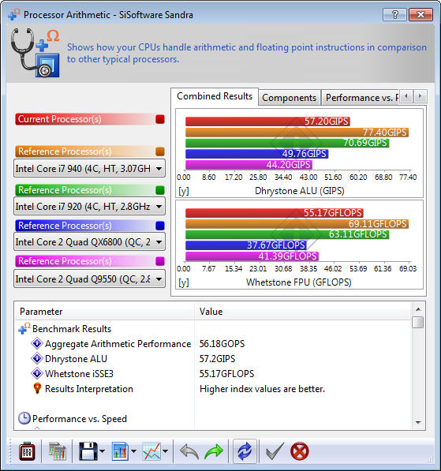Select the 'Higher index values are better.' text

point(262,389)
